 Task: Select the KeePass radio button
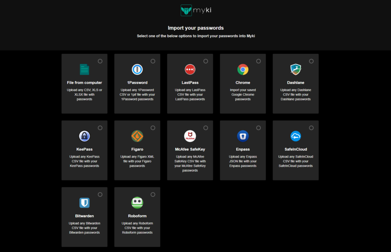(100, 128)
